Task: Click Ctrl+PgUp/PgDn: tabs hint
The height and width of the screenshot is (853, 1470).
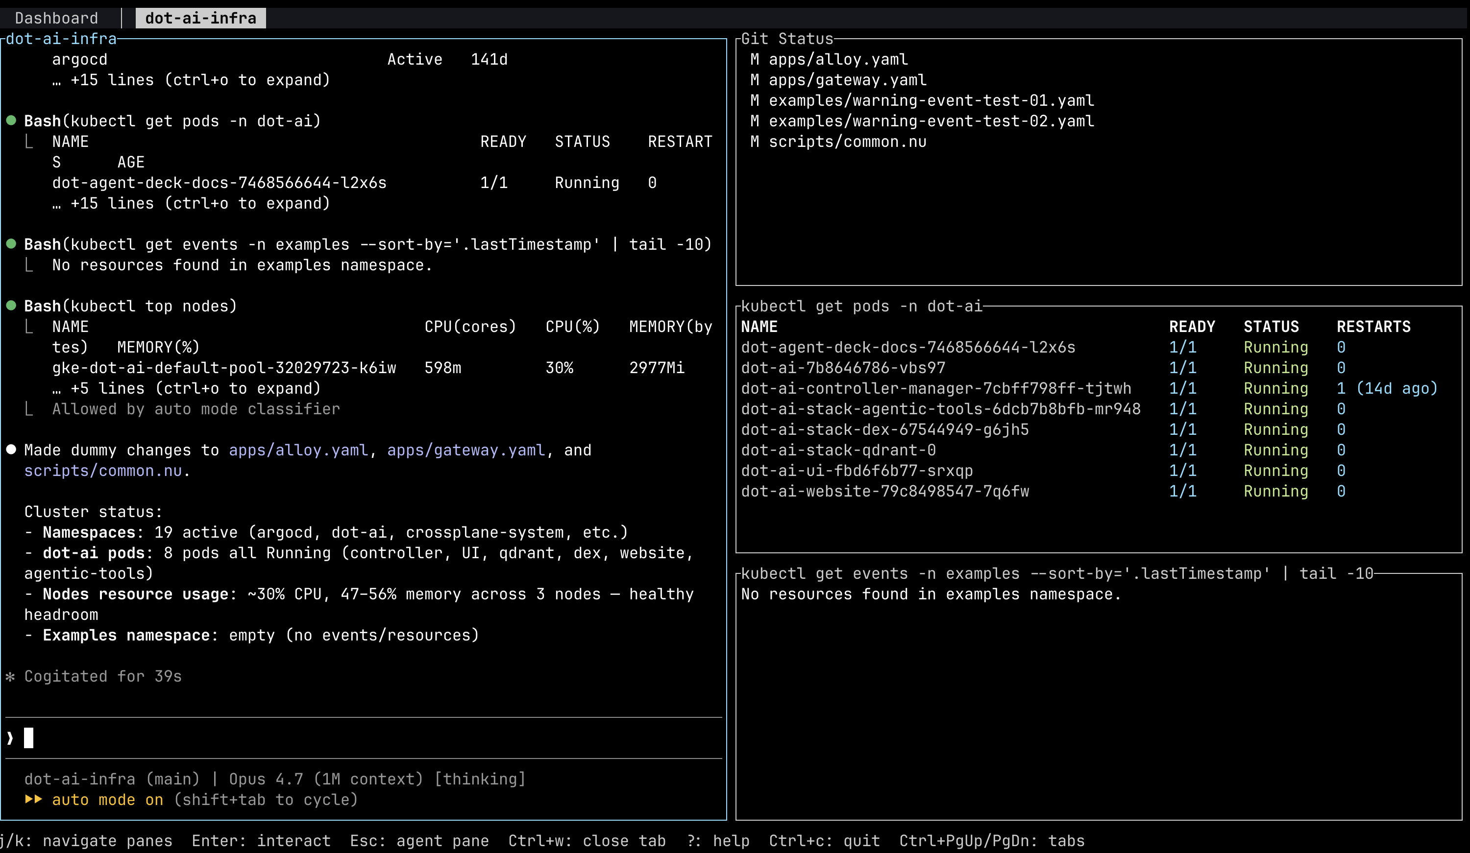Action: pos(992,841)
